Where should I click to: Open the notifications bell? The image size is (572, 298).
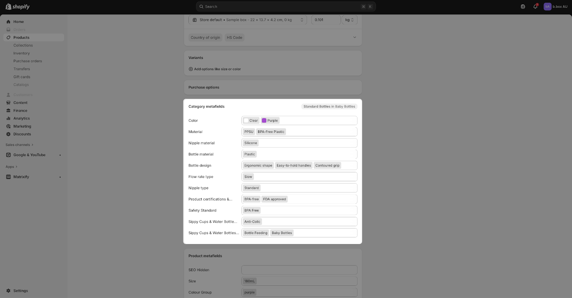[x=535, y=7]
